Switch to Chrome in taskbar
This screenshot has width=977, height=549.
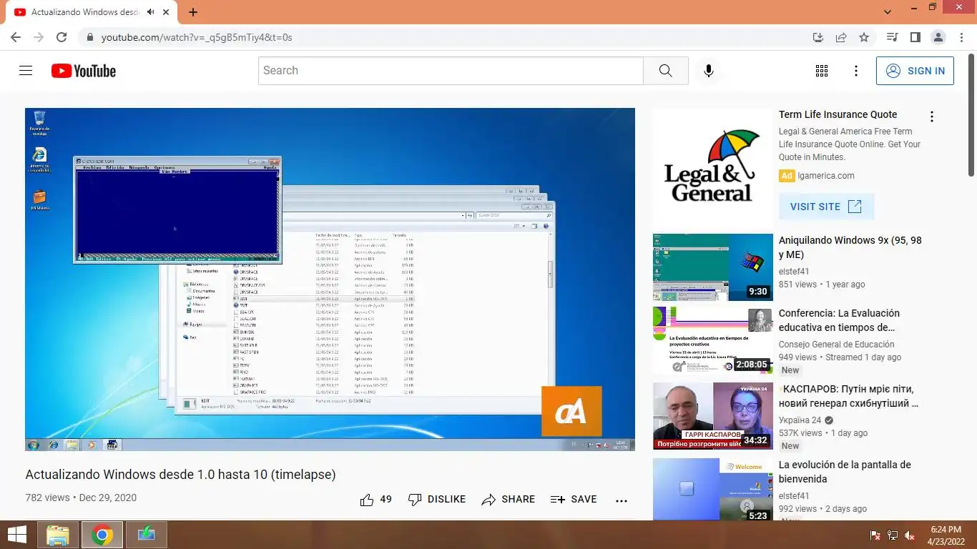(102, 535)
